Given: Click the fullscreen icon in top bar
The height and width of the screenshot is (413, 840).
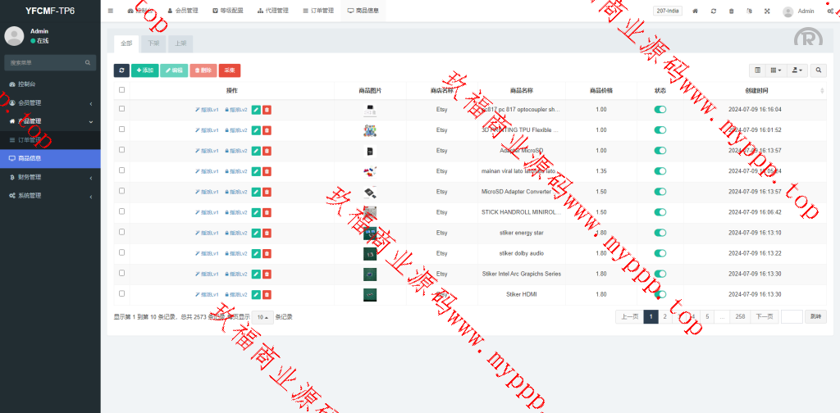Looking at the screenshot, I should pos(767,11).
